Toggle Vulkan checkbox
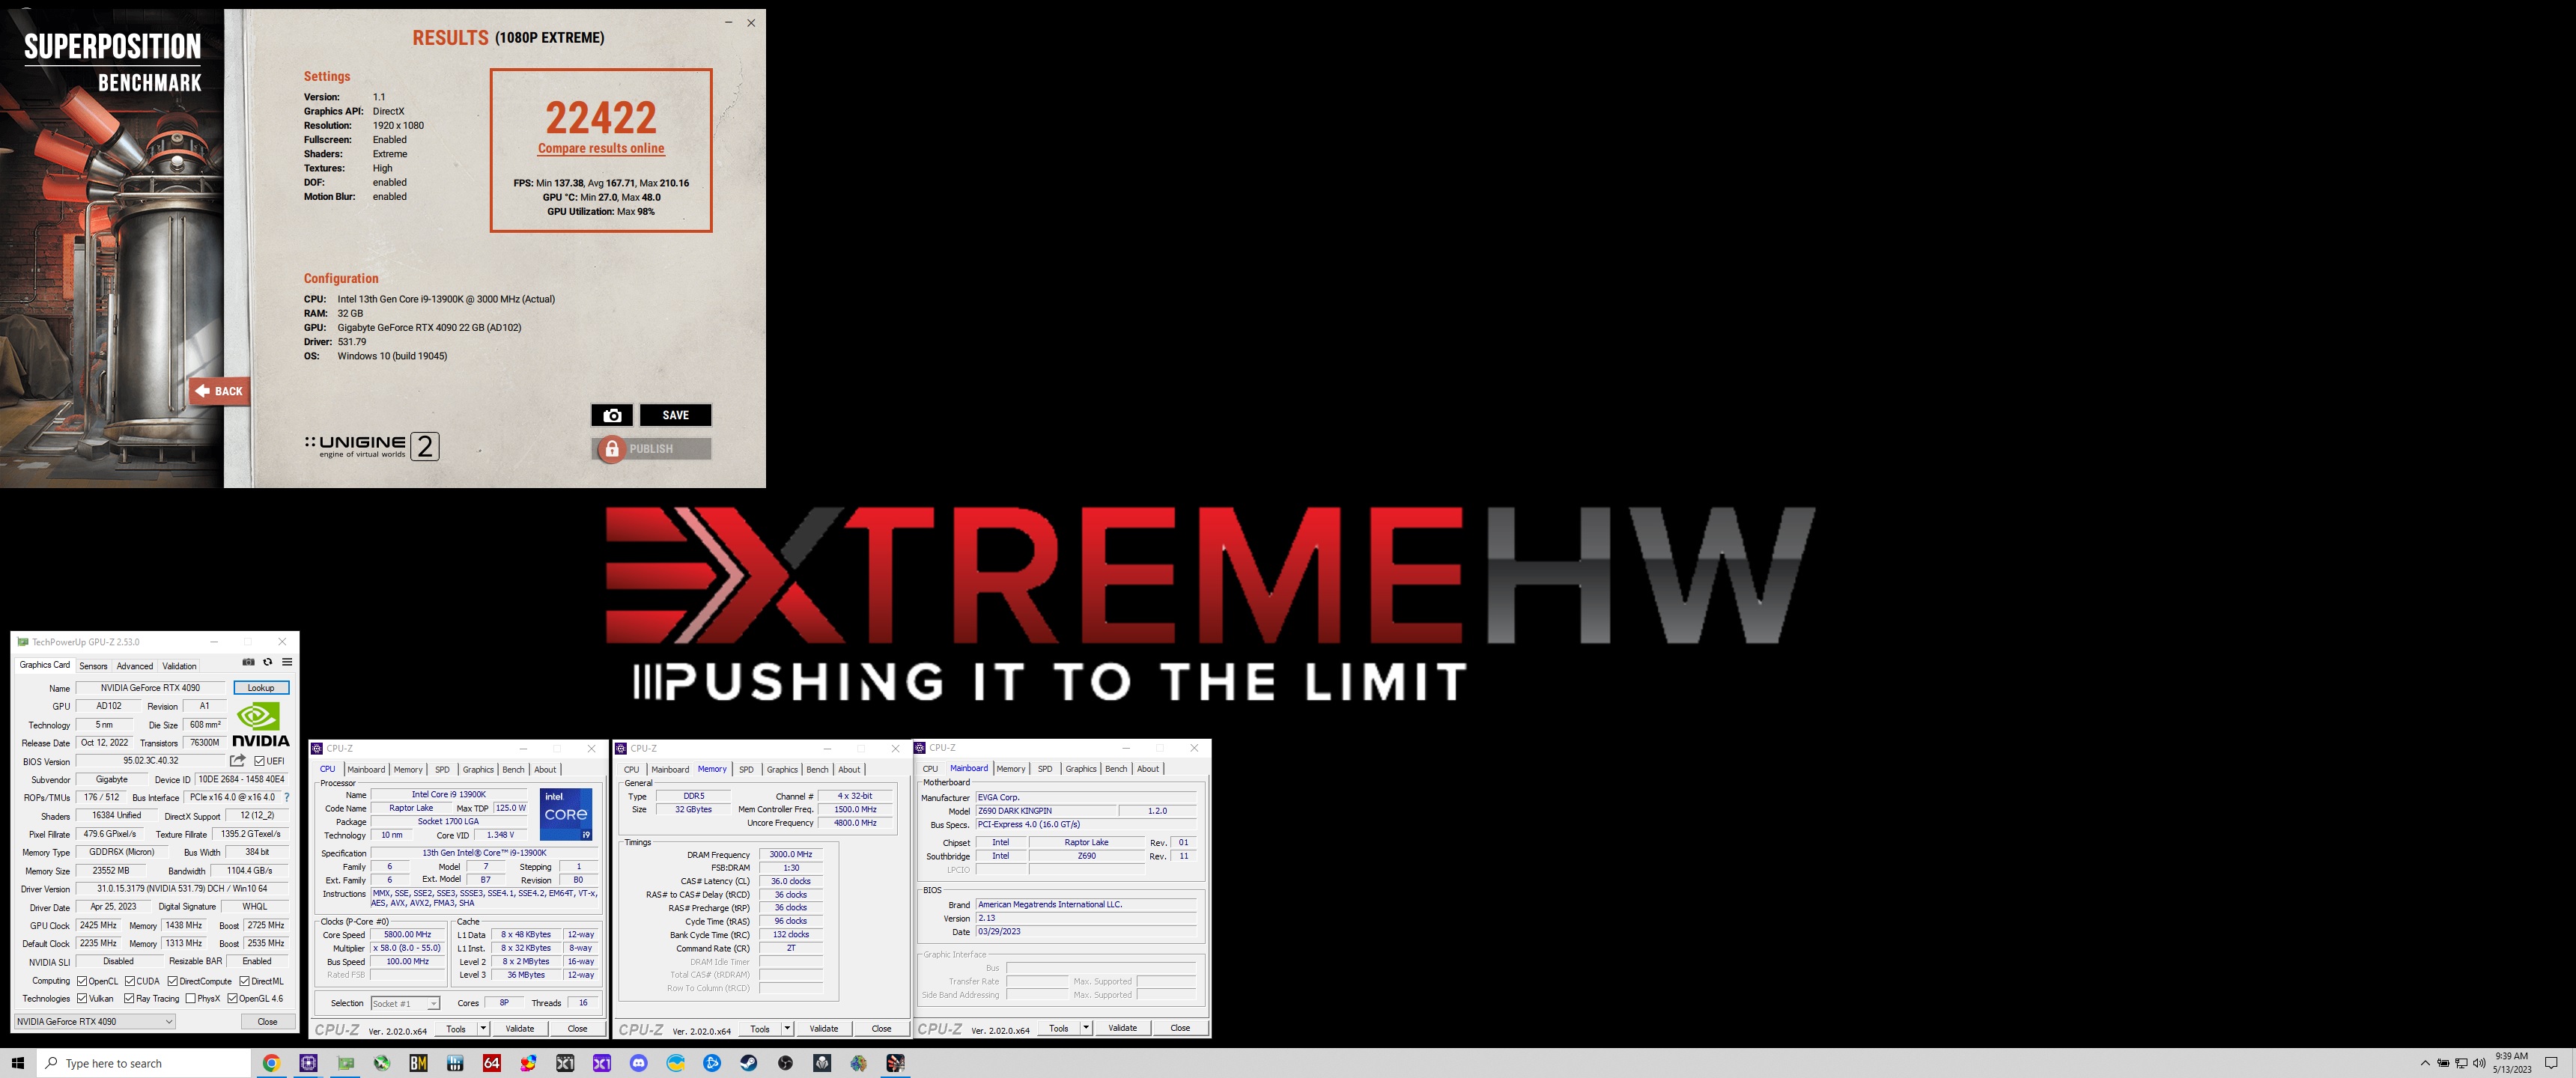This screenshot has width=2576, height=1078. (x=82, y=998)
